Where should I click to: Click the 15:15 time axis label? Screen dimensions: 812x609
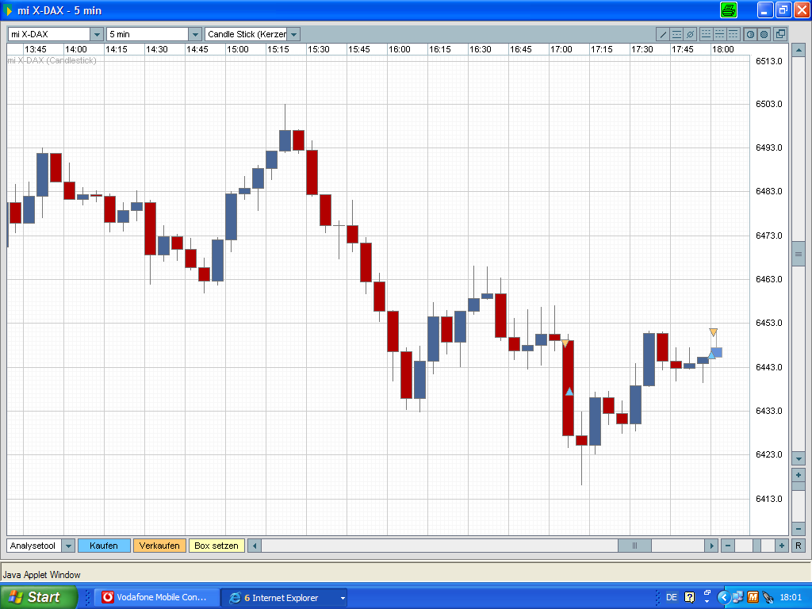(x=278, y=49)
